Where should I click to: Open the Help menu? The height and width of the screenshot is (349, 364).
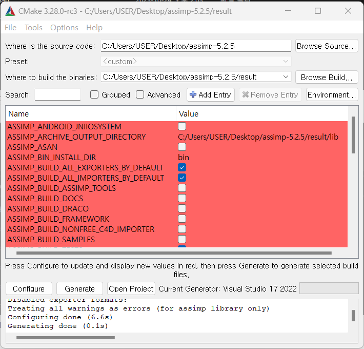click(x=94, y=28)
